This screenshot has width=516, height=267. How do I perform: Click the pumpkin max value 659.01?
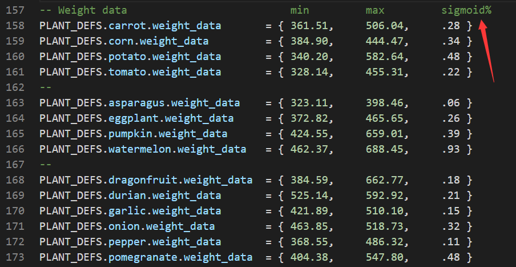click(384, 134)
